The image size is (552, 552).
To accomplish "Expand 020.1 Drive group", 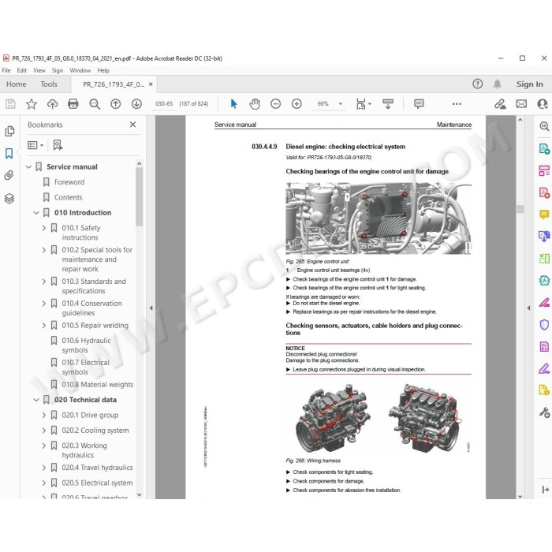I will [x=43, y=416].
